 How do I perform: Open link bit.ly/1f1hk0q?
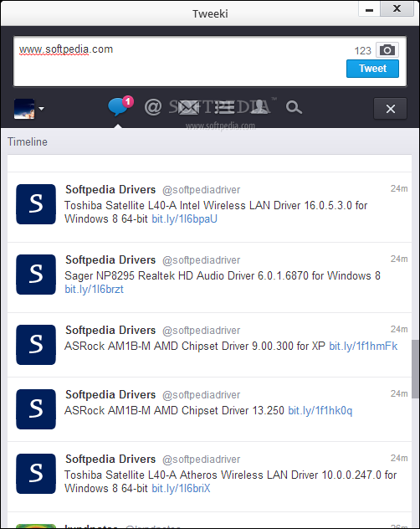[x=320, y=410]
